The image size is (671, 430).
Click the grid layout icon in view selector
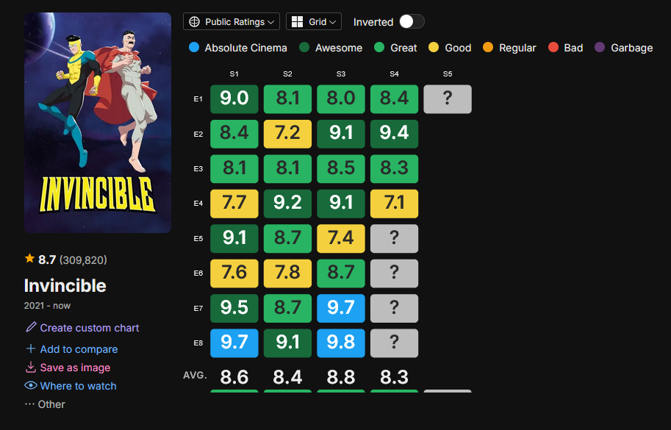click(x=296, y=21)
